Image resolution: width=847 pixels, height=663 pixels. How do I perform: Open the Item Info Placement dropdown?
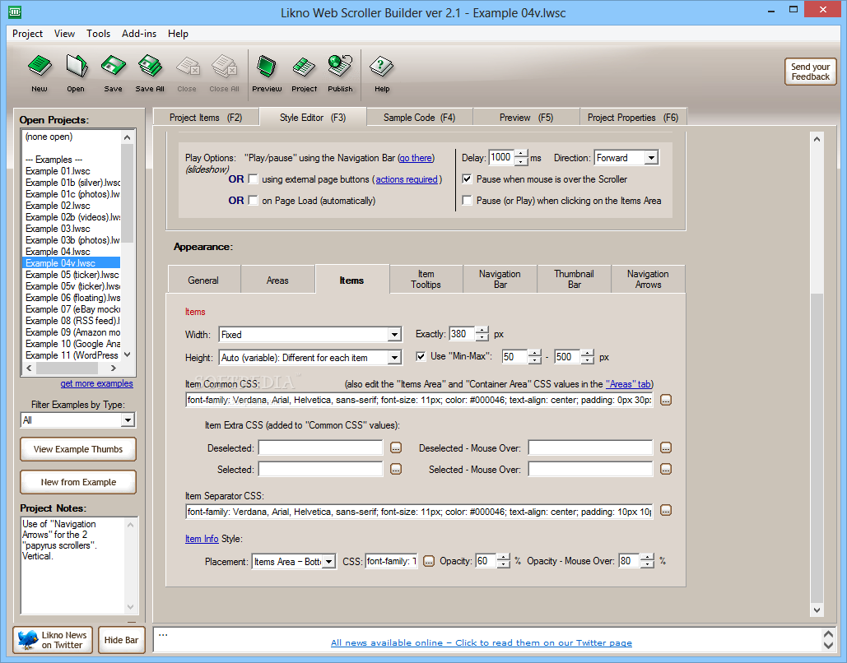click(x=329, y=562)
